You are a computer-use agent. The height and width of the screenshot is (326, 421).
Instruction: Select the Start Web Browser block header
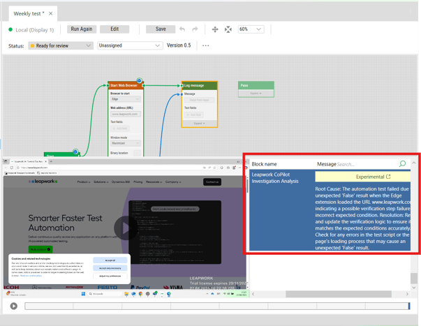click(125, 85)
